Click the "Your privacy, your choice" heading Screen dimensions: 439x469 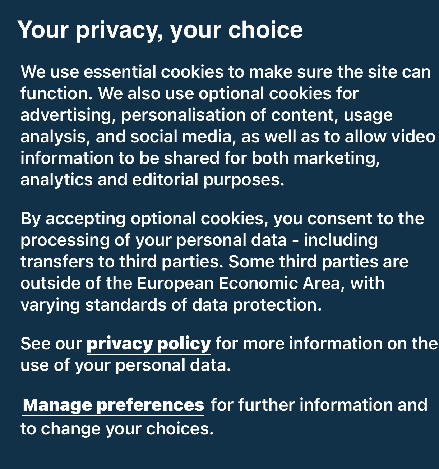pyautogui.click(x=160, y=29)
